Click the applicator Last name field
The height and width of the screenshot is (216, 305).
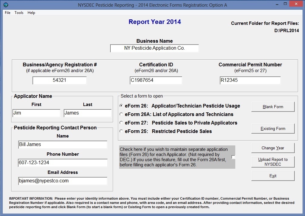pyautogui.click(x=88, y=113)
